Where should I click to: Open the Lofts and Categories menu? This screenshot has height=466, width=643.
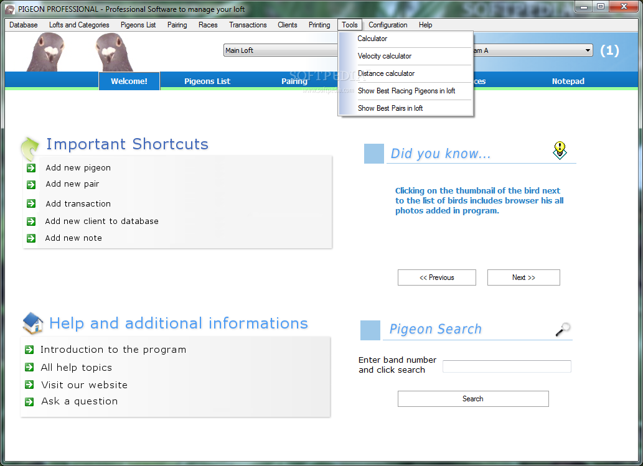(x=79, y=25)
